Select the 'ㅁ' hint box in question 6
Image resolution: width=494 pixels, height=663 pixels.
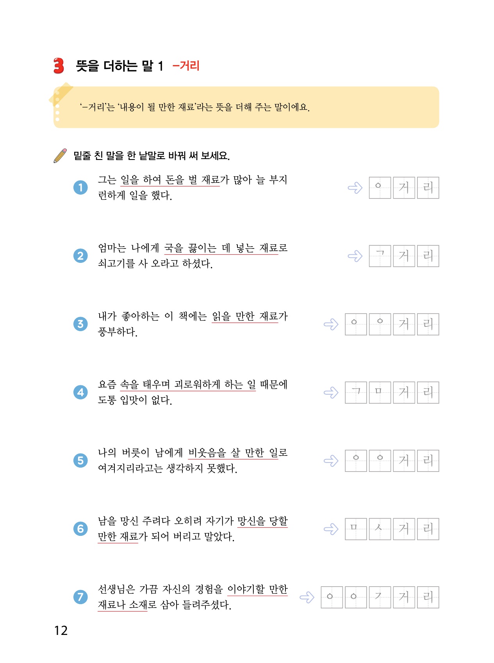click(x=355, y=529)
